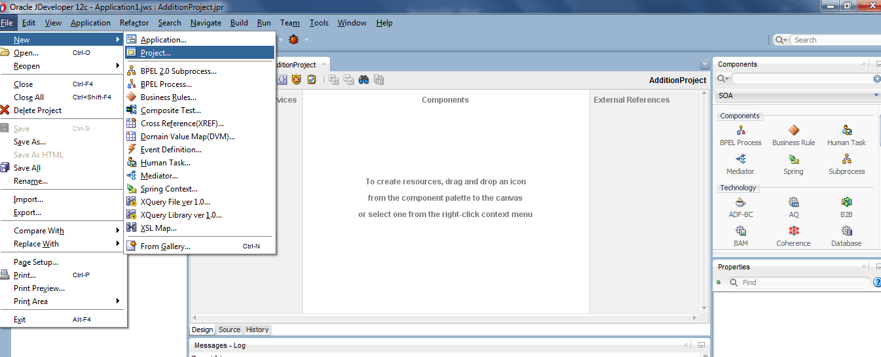
Task: Choose Composite Test... menu entry
Action: coord(200,110)
